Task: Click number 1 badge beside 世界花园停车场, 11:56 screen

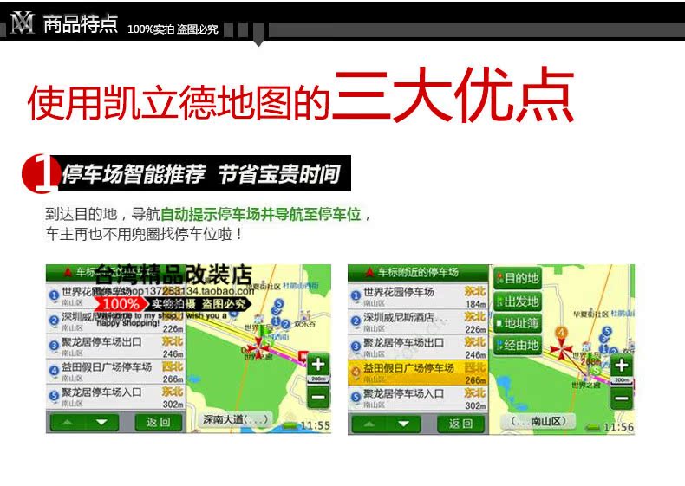Action: (x=356, y=295)
